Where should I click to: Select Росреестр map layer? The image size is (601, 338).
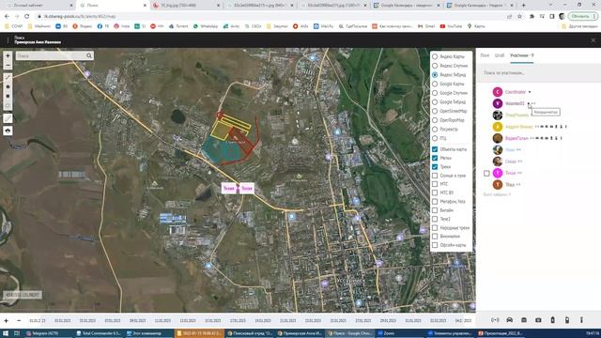[435, 130]
